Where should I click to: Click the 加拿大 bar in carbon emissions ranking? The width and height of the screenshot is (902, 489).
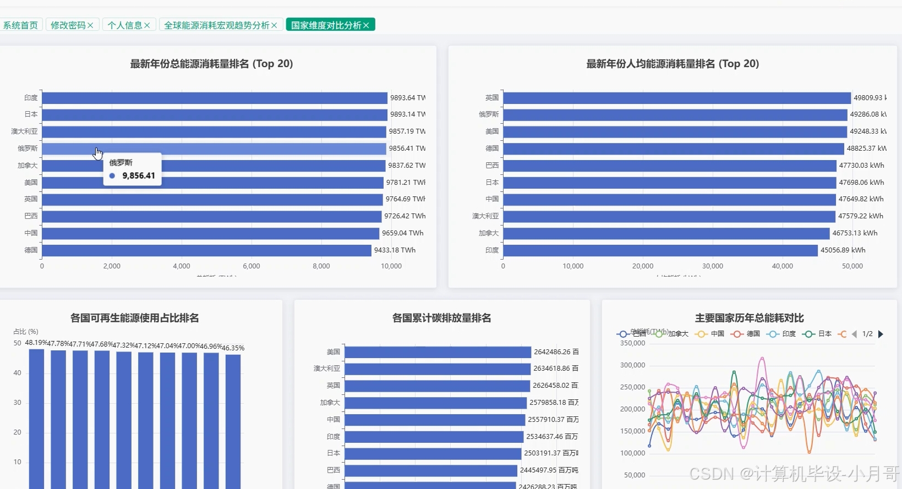coord(436,403)
